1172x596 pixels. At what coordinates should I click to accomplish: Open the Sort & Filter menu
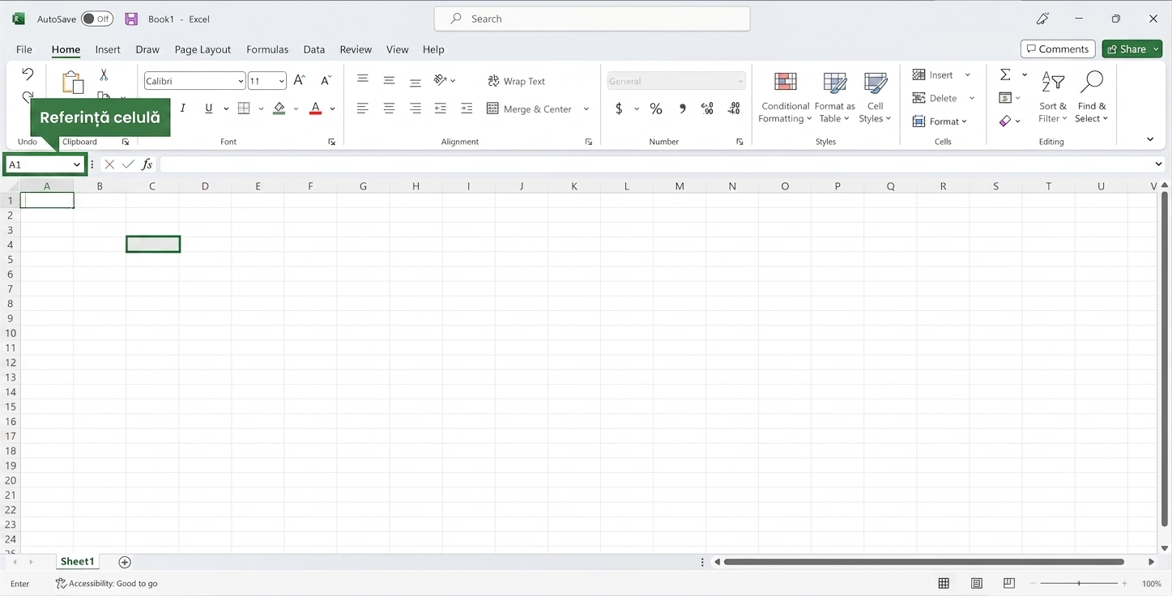pos(1053,97)
